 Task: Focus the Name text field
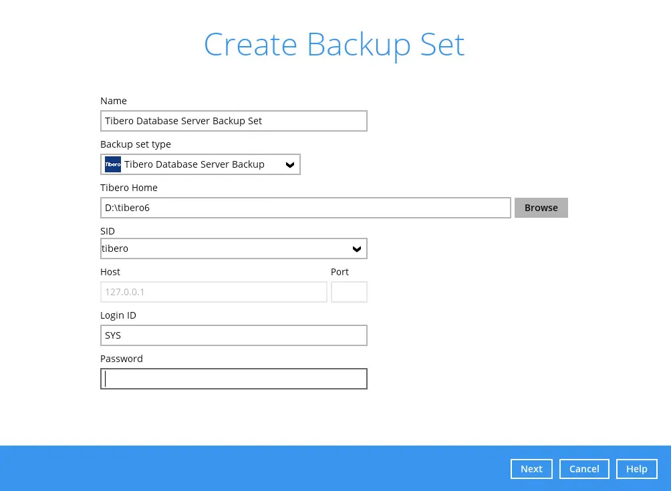point(233,121)
